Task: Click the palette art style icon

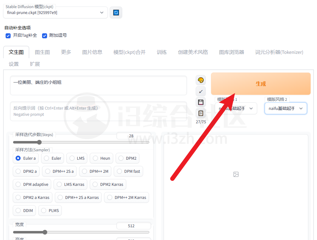Action: 201,80
